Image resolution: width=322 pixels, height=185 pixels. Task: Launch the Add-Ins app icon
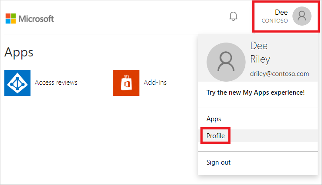126,83
